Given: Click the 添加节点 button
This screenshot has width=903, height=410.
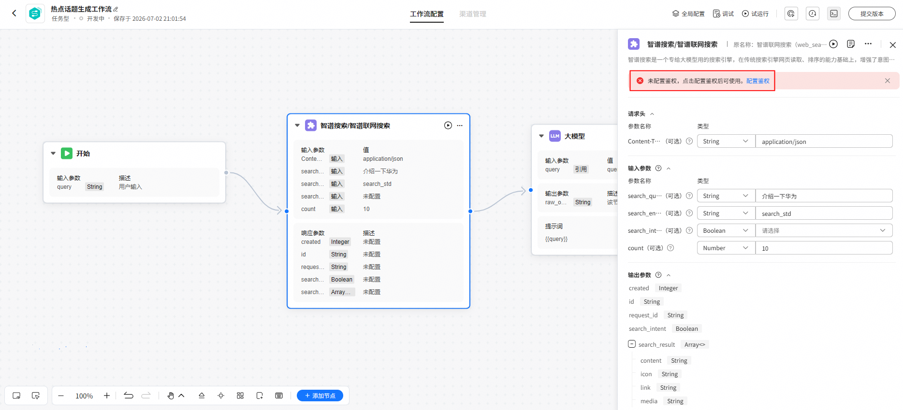Looking at the screenshot, I should point(320,396).
